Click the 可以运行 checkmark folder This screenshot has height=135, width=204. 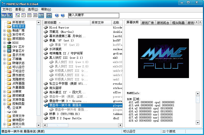point(9,67)
